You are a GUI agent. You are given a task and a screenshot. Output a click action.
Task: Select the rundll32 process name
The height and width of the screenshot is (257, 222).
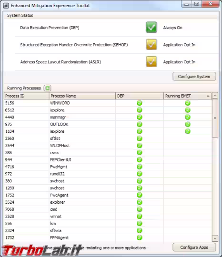click(x=57, y=174)
